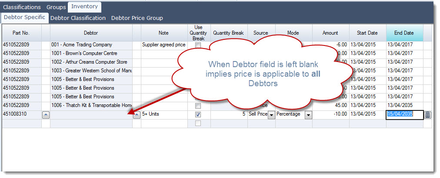Toggle quantity break checkbox for Thatch Kit row

198,106
